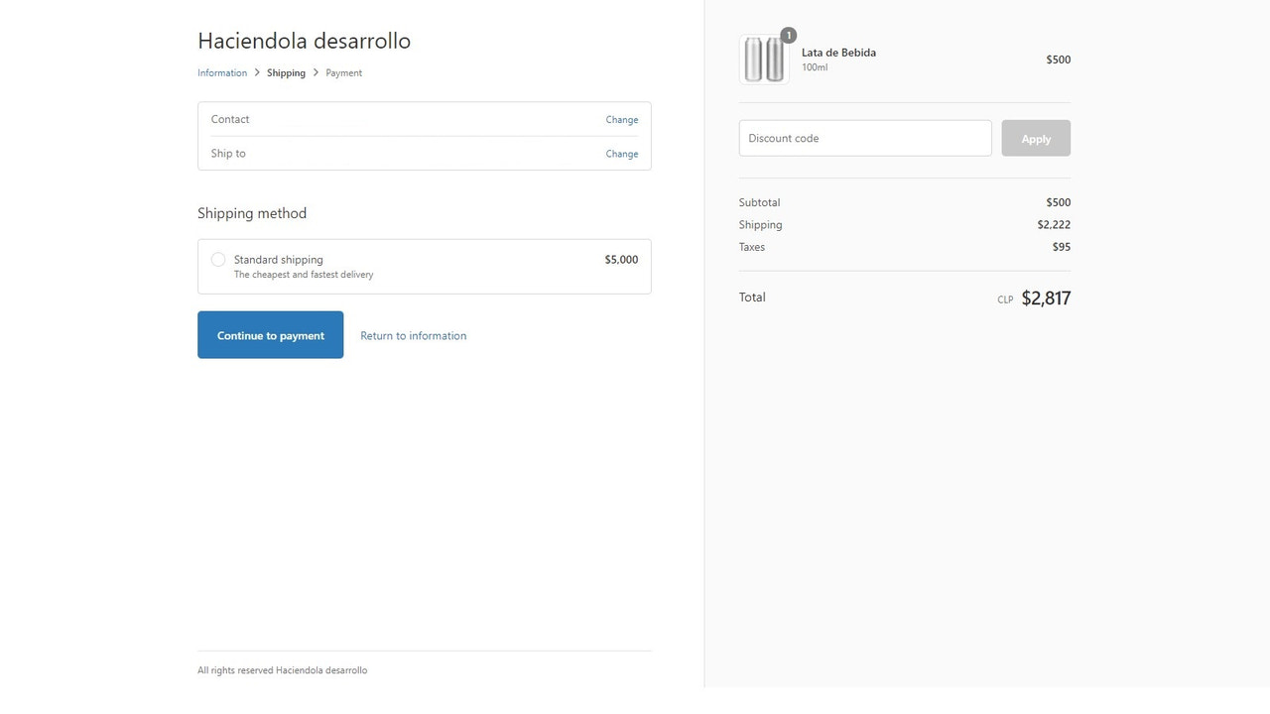1270x714 pixels.
Task: Click the Subtotal amount $500
Action: coord(1058,202)
